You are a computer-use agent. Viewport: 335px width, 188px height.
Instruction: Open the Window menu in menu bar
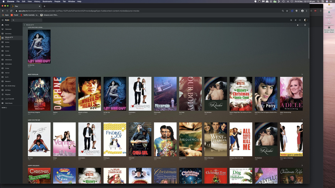pyautogui.click(x=71, y=1)
